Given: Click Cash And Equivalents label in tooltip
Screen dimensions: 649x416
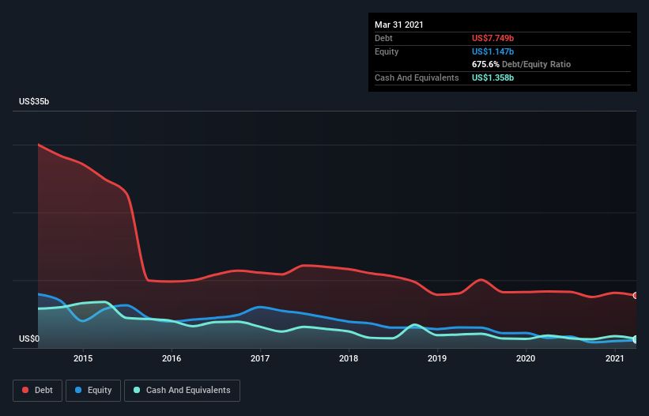Looking at the screenshot, I should pos(417,78).
